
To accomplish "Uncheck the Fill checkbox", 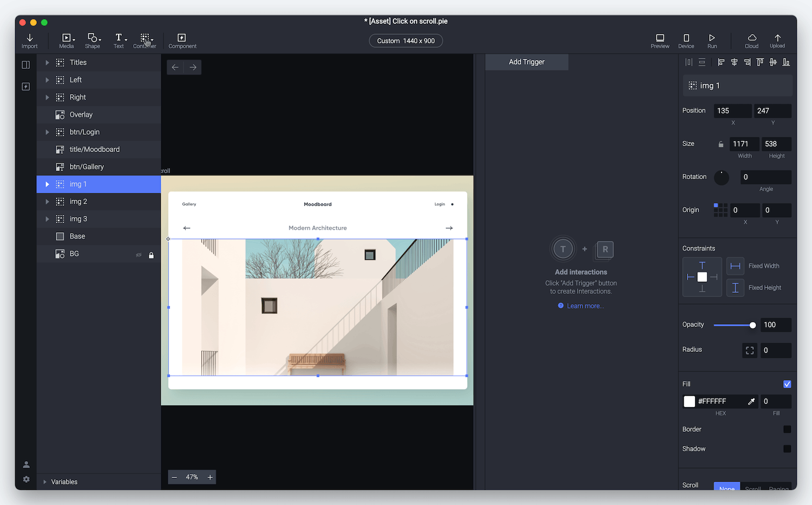I will click(787, 384).
